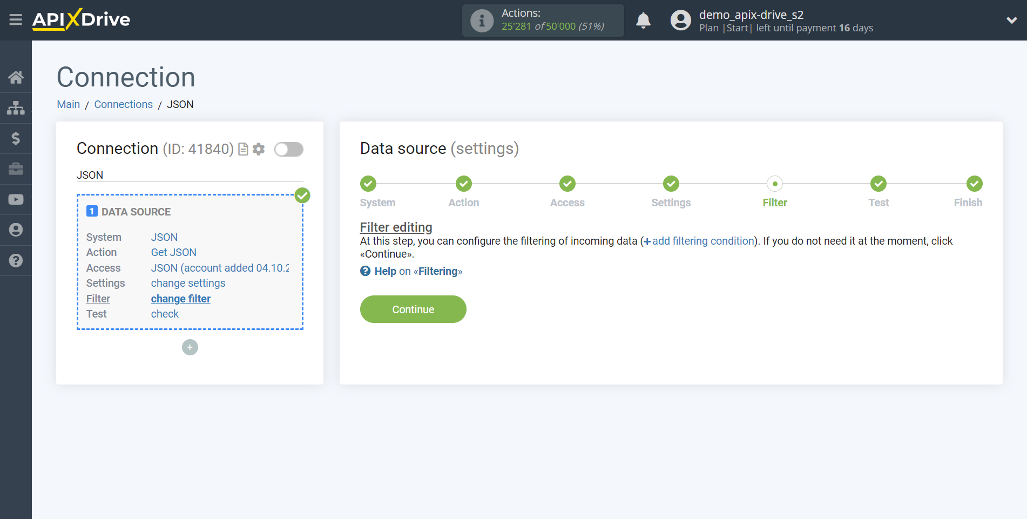1027x519 pixels.
Task: Open the notifications bell
Action: pyautogui.click(x=643, y=21)
